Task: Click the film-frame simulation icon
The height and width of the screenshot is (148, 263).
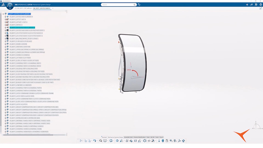Action: click(x=135, y=141)
